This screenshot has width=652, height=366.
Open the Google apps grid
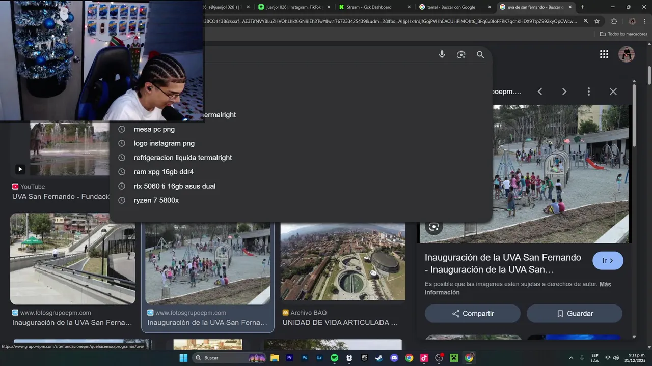coord(604,54)
